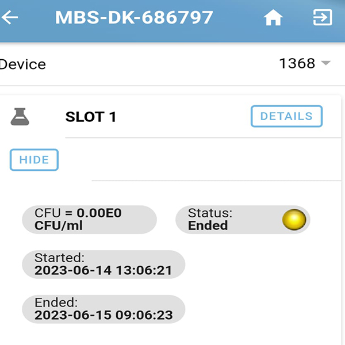Click the yellow status indicator light
The height and width of the screenshot is (345, 345).
point(293,220)
